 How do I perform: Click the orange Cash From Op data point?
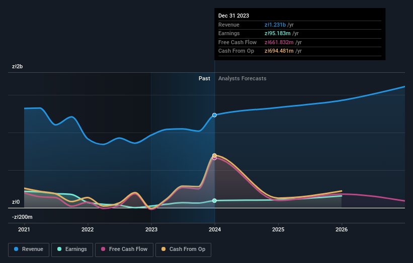click(214, 155)
